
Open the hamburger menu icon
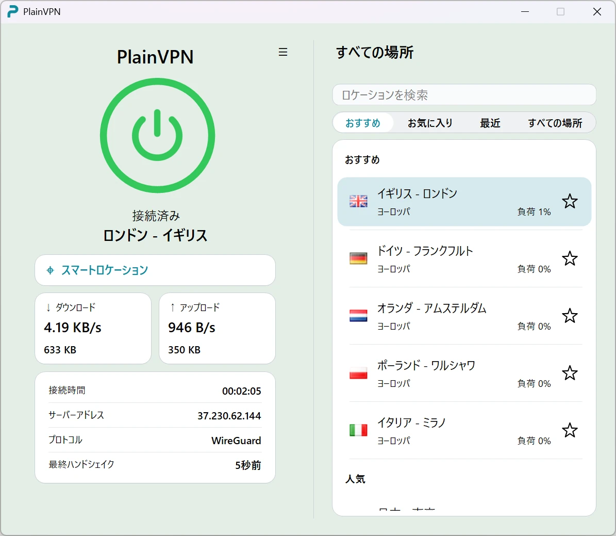click(283, 52)
